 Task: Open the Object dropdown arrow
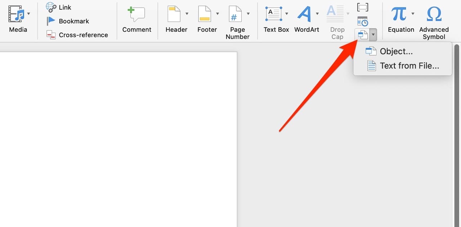click(373, 34)
